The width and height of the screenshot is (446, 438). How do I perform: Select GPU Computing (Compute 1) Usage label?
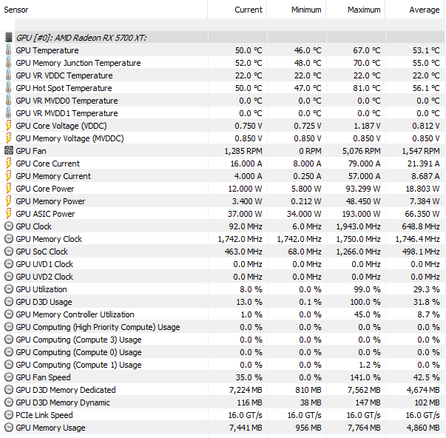pyautogui.click(x=78, y=365)
